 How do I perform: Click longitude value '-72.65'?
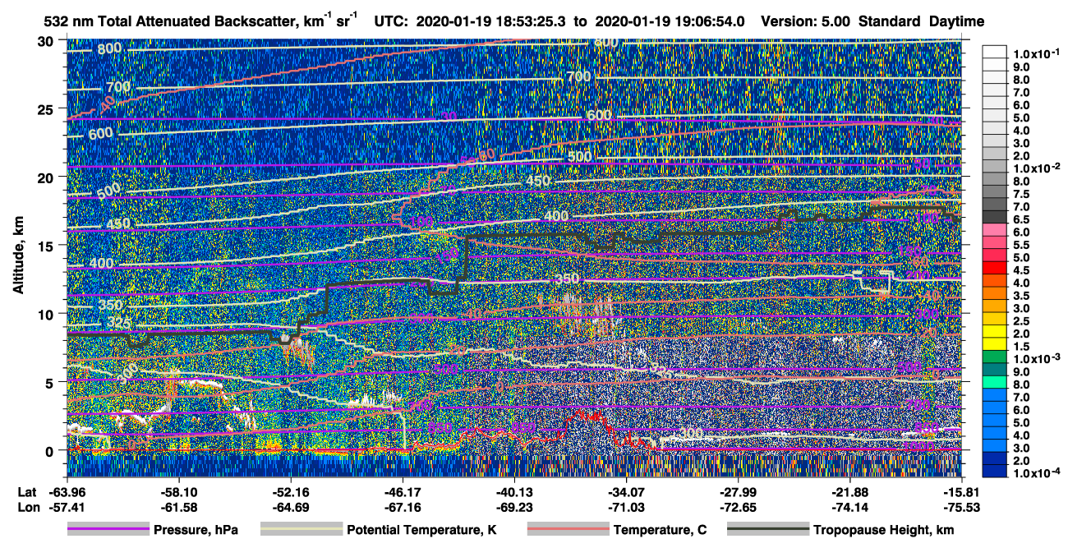click(x=738, y=507)
